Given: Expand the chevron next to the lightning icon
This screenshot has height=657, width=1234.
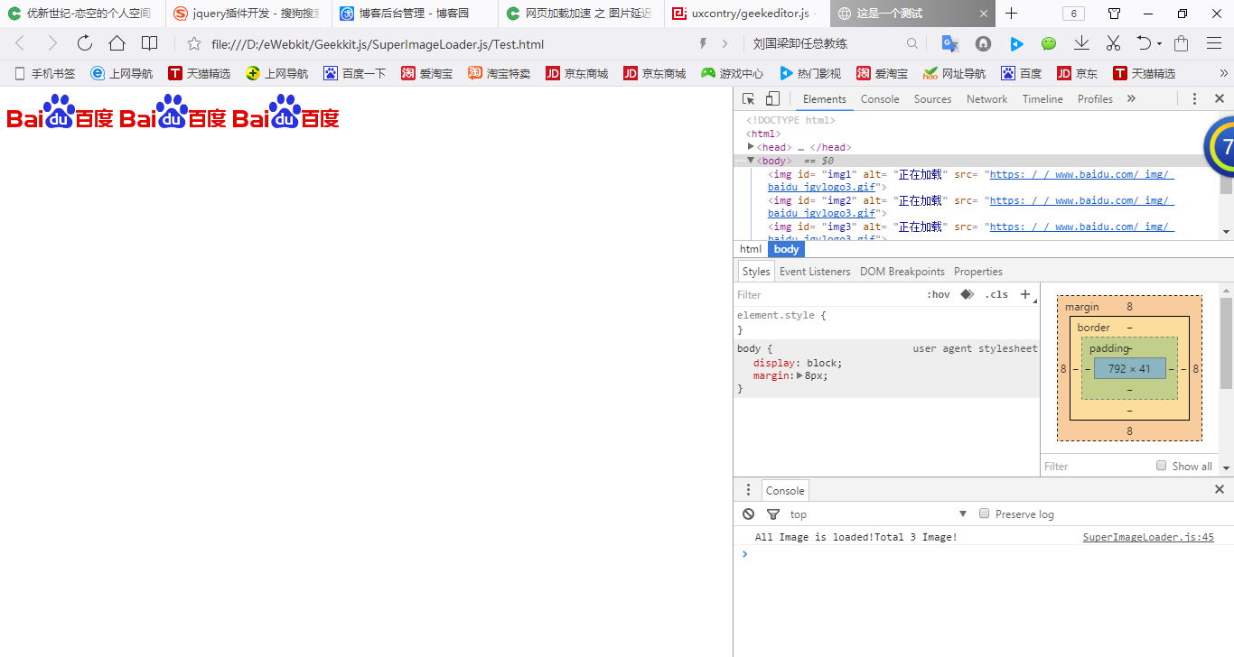Looking at the screenshot, I should coord(725,43).
